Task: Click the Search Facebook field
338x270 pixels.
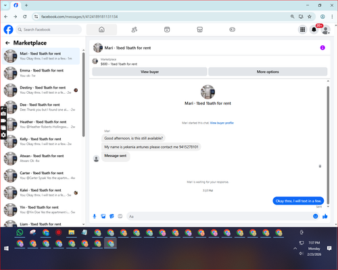Action: point(49,30)
